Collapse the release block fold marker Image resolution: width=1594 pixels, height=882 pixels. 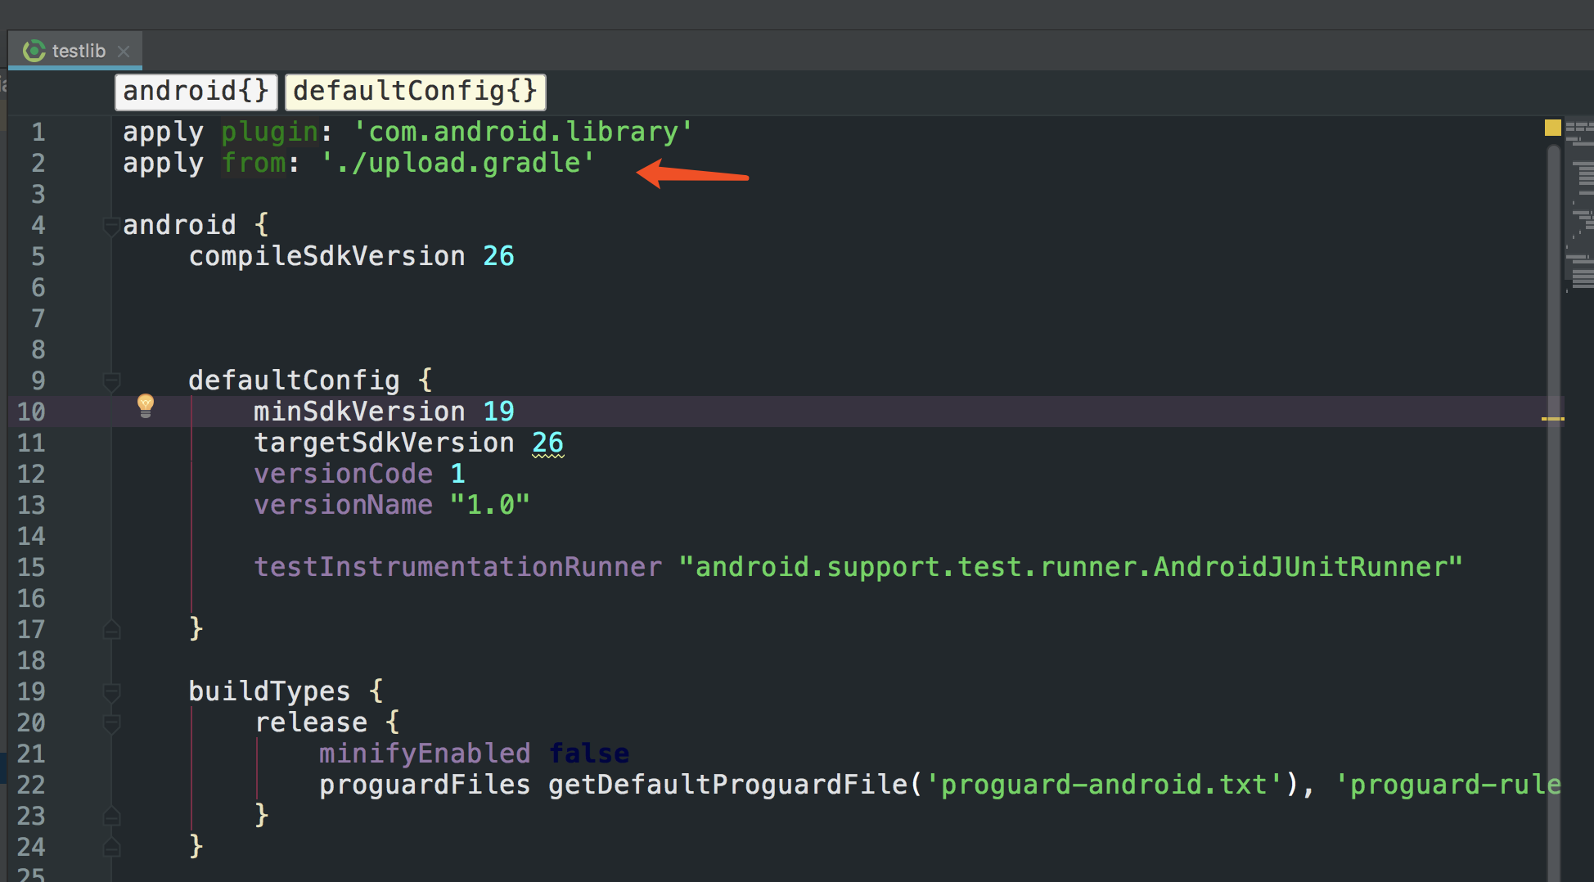111,723
